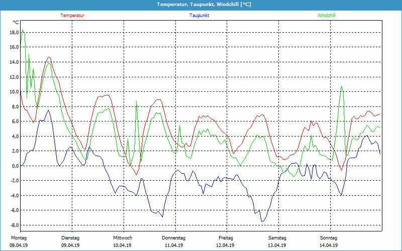The height and width of the screenshot is (251, 402).
Task: Click the blue dew point low on Wednesday evening
Action: click(162, 217)
